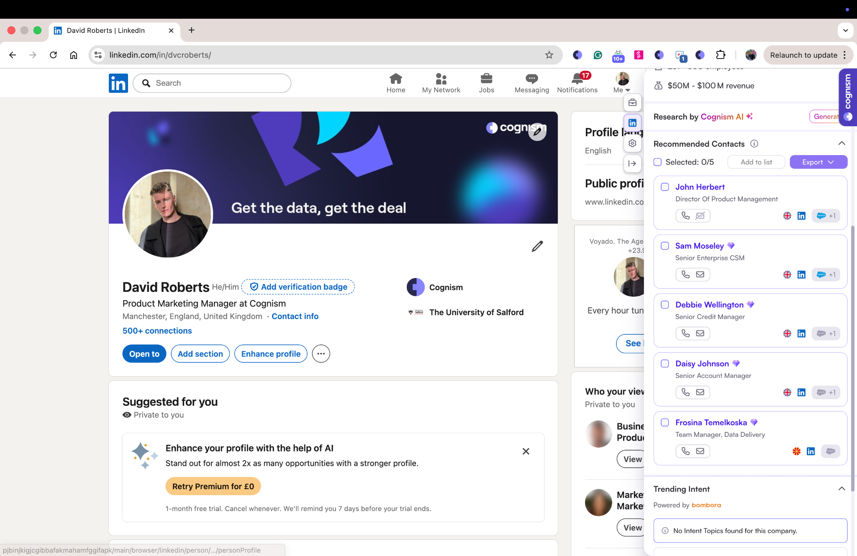The height and width of the screenshot is (556, 857).
Task: Collapse the Recommended Contacts section
Action: (x=842, y=143)
